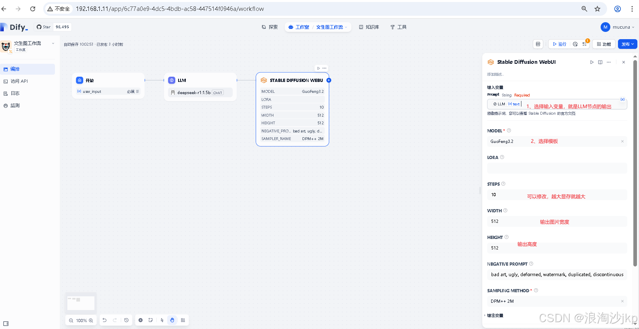Click the empty LORA input field
The height and width of the screenshot is (329, 639).
click(x=557, y=168)
